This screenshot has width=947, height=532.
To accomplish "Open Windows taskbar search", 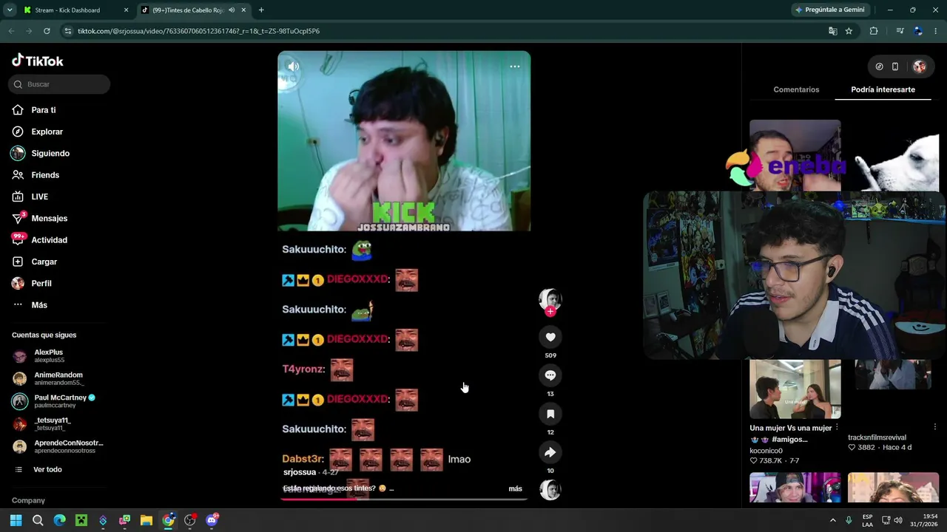I will [x=38, y=520].
